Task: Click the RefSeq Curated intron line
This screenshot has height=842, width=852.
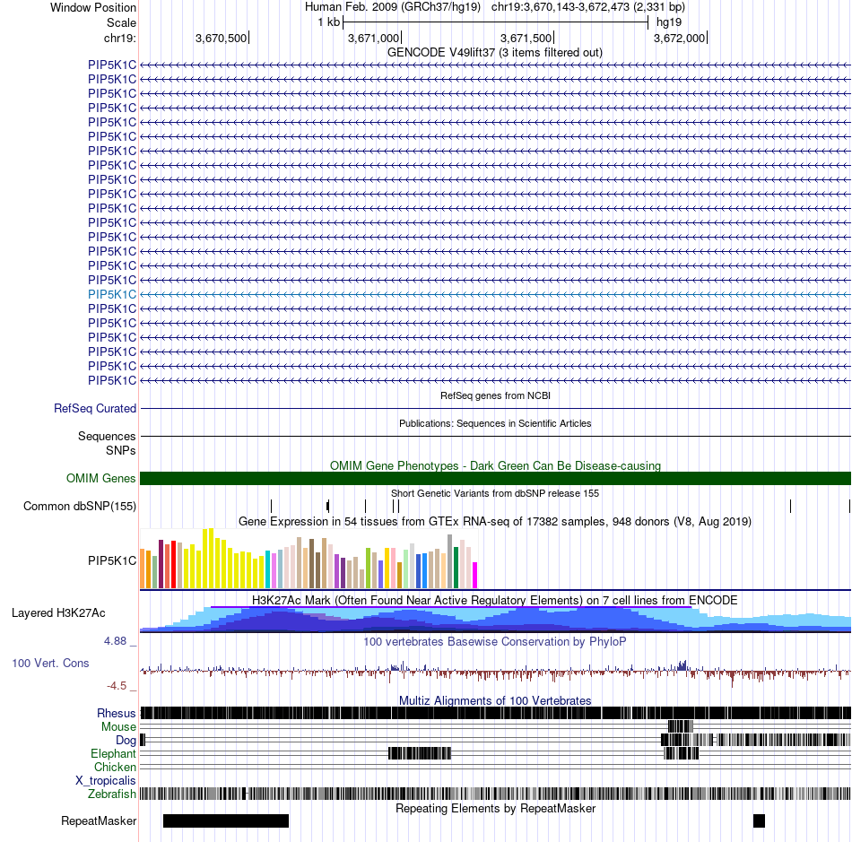Action: point(496,409)
